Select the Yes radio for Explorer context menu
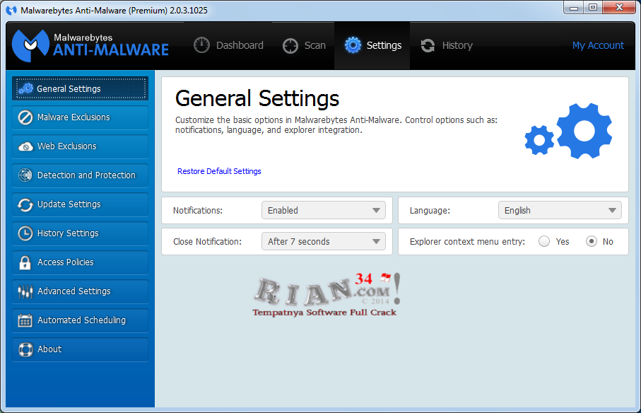The width and height of the screenshot is (641, 413). coord(543,241)
